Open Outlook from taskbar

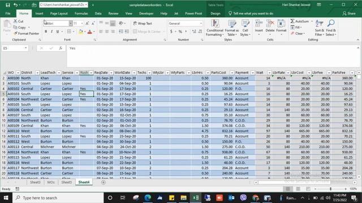231,198
